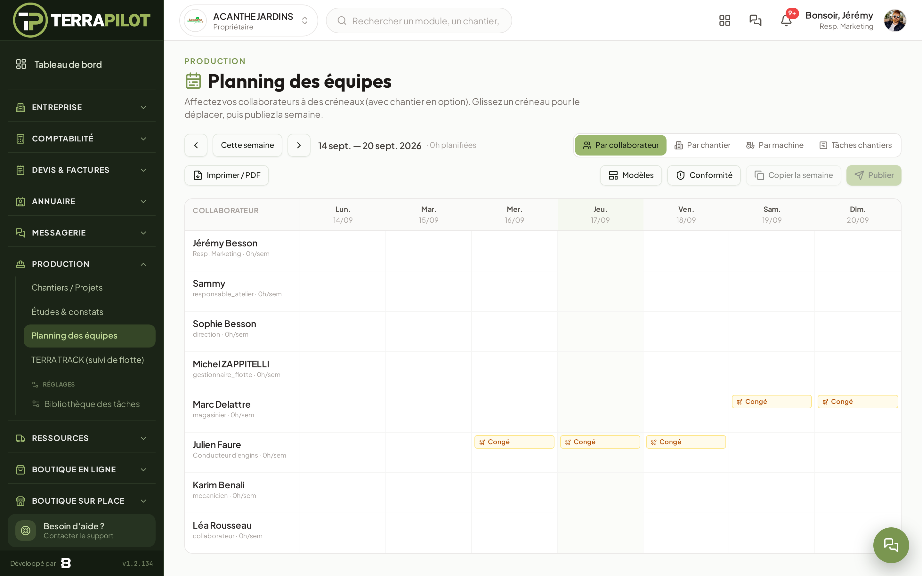The width and height of the screenshot is (922, 576).
Task: Click Michel ZAPPITELLI collaborator name
Action: 231,364
